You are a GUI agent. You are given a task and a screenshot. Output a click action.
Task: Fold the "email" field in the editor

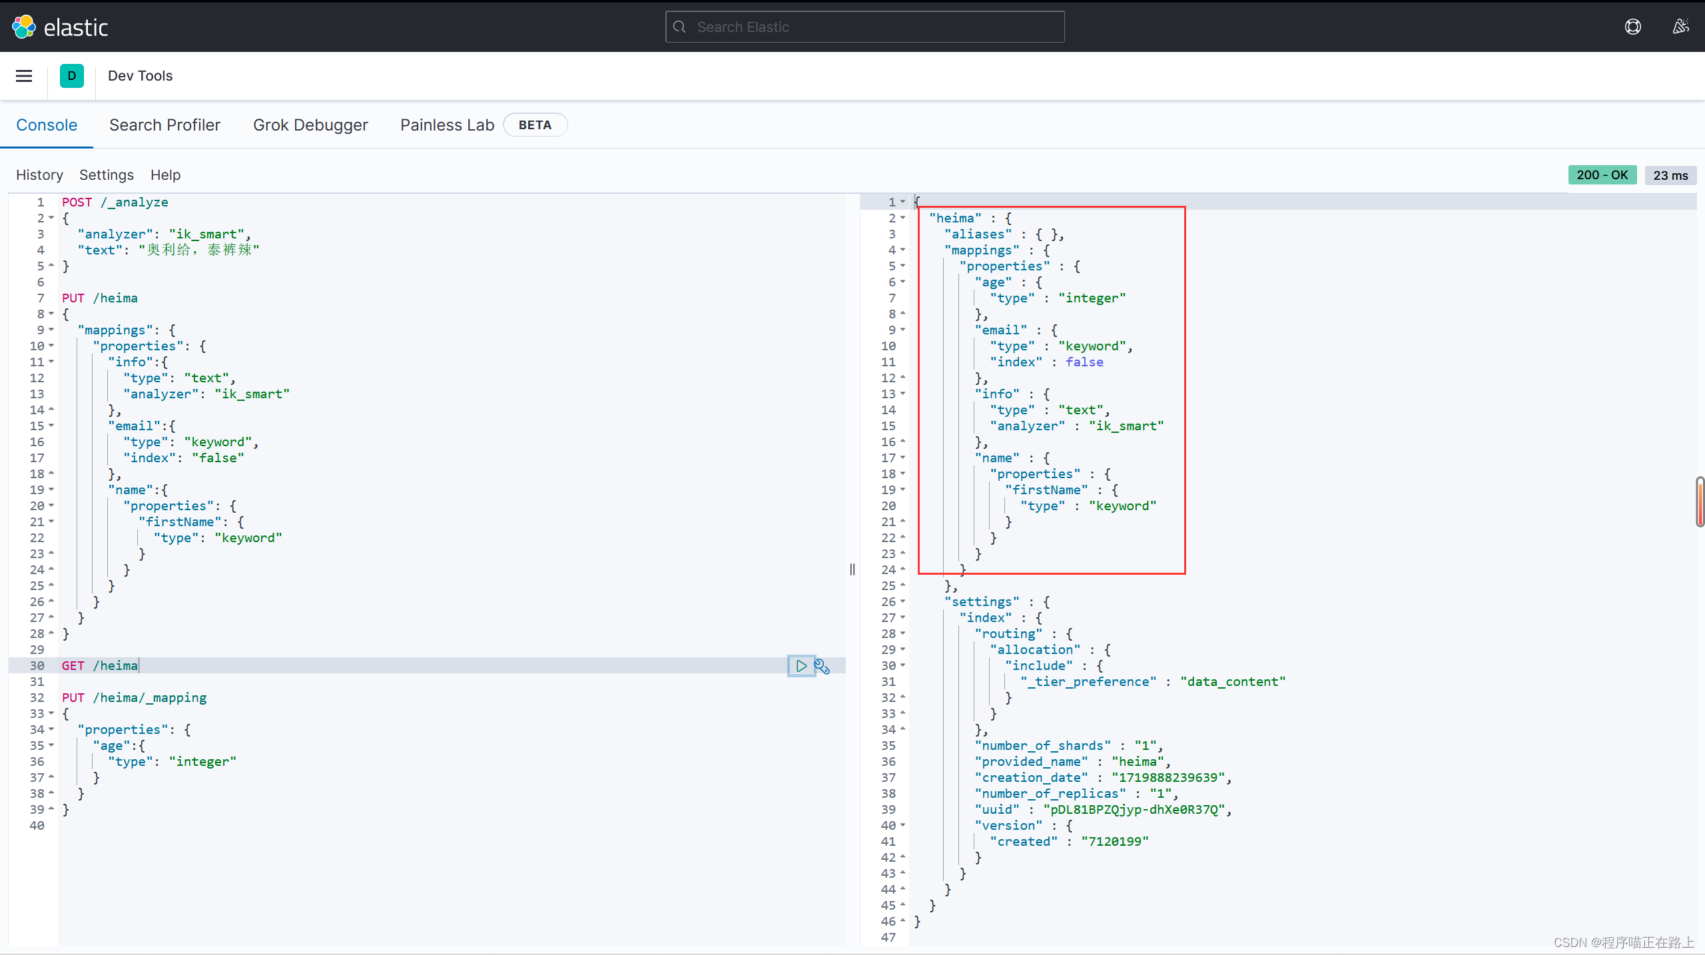[x=51, y=426]
